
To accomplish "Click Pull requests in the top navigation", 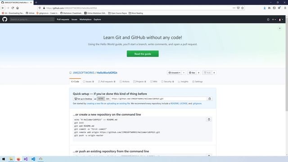I will pyautogui.click(x=63, y=19).
